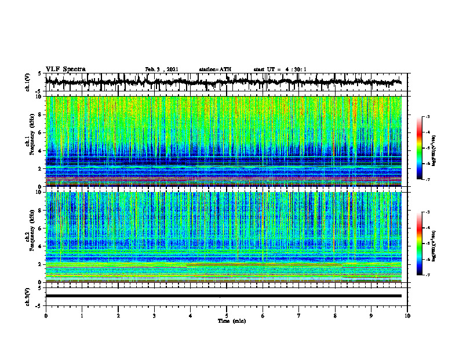Screen dimensions: 459x354
Task: Click the "-7" label on ch.1 color scale
Action: [x=428, y=179]
